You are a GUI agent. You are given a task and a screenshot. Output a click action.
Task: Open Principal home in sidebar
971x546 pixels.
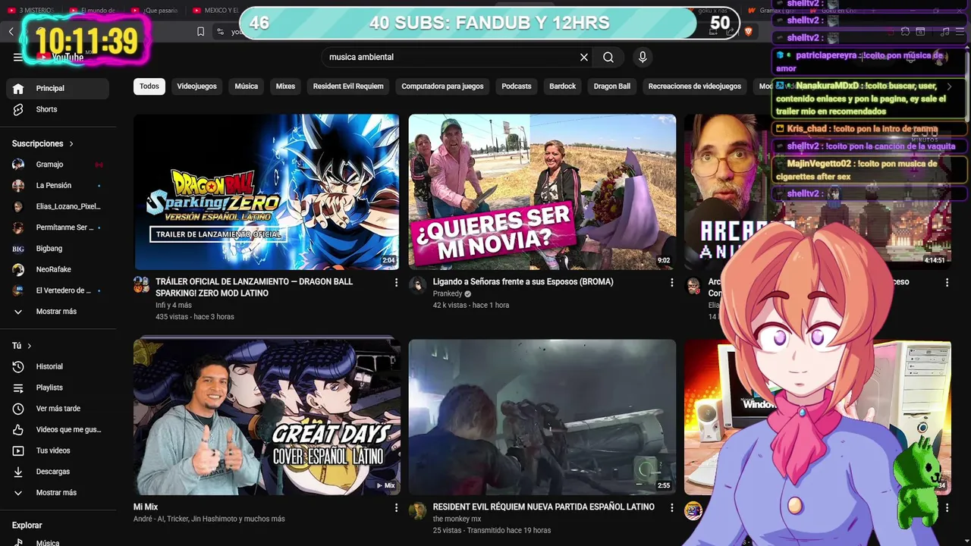click(58, 88)
